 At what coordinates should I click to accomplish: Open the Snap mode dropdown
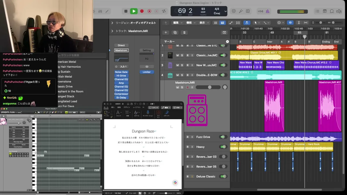pyautogui.click(x=280, y=23)
